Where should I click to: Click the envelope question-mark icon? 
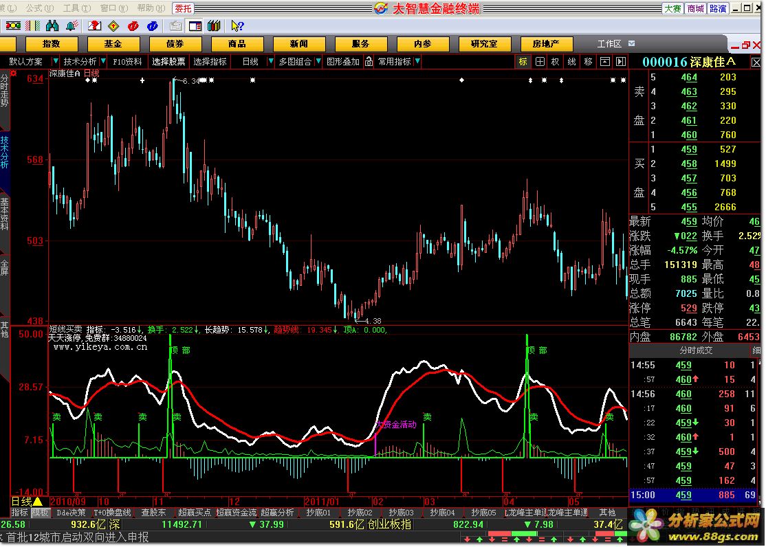94,25
